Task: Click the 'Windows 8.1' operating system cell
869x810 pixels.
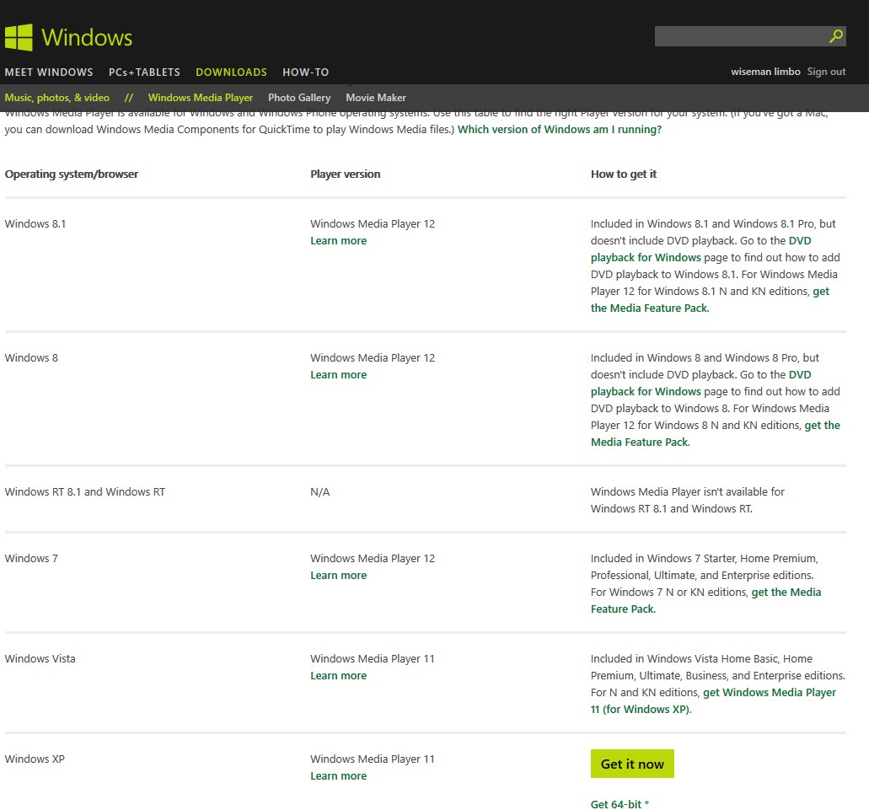Action: pos(35,224)
